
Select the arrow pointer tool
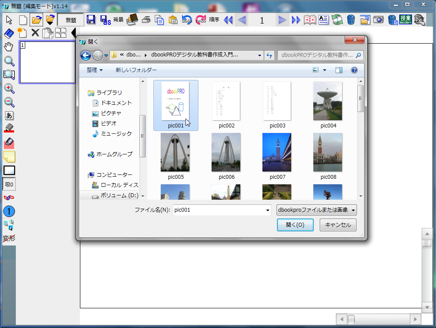tap(9, 20)
